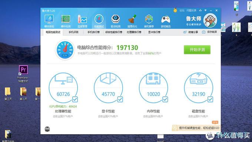Click the memory score 10020
Viewport: 252px width, 142px height.
pyautogui.click(x=153, y=94)
